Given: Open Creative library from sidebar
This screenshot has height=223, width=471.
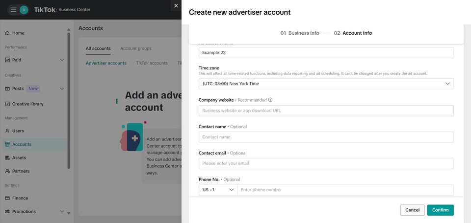Looking at the screenshot, I should (x=27, y=104).
